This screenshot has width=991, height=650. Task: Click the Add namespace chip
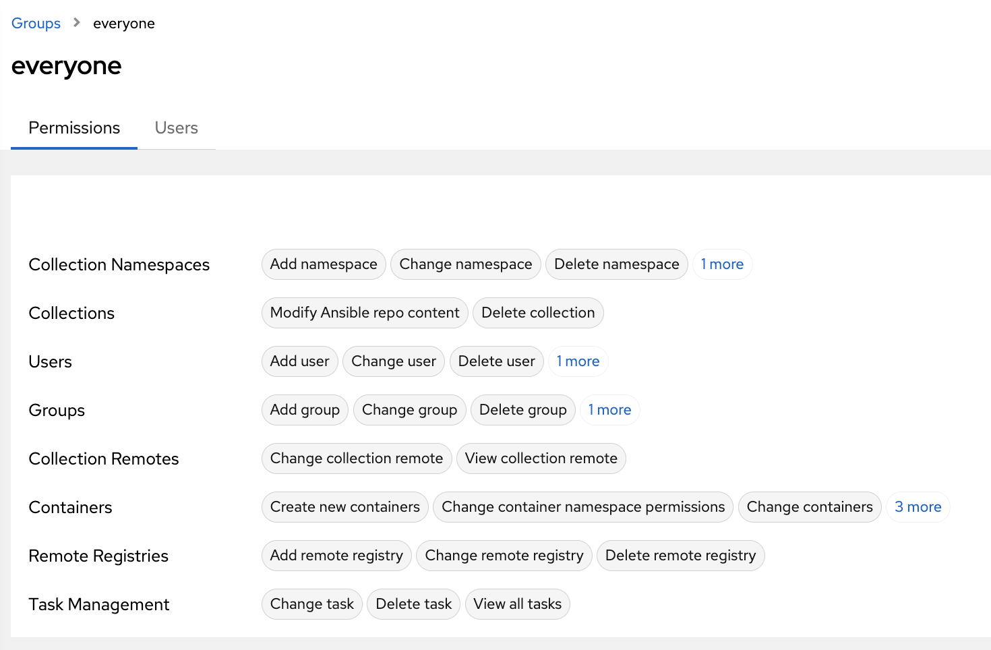[x=324, y=264]
